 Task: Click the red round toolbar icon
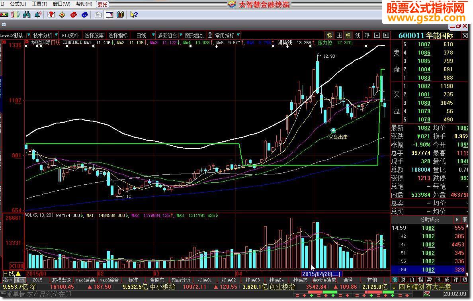pyautogui.click(x=74, y=14)
